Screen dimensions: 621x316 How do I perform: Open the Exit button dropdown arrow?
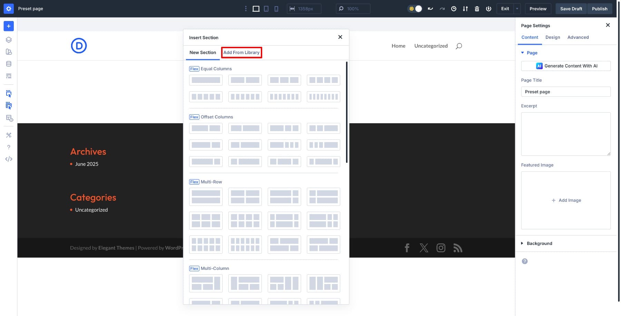pos(516,9)
